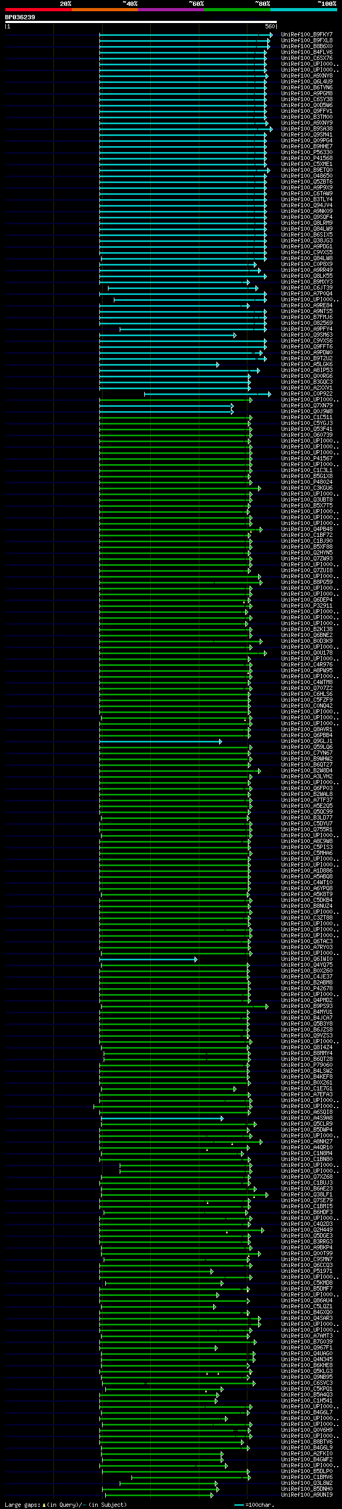Click the red 20% identity legend segment
This screenshot has width=342, height=1509.
click(38, 10)
